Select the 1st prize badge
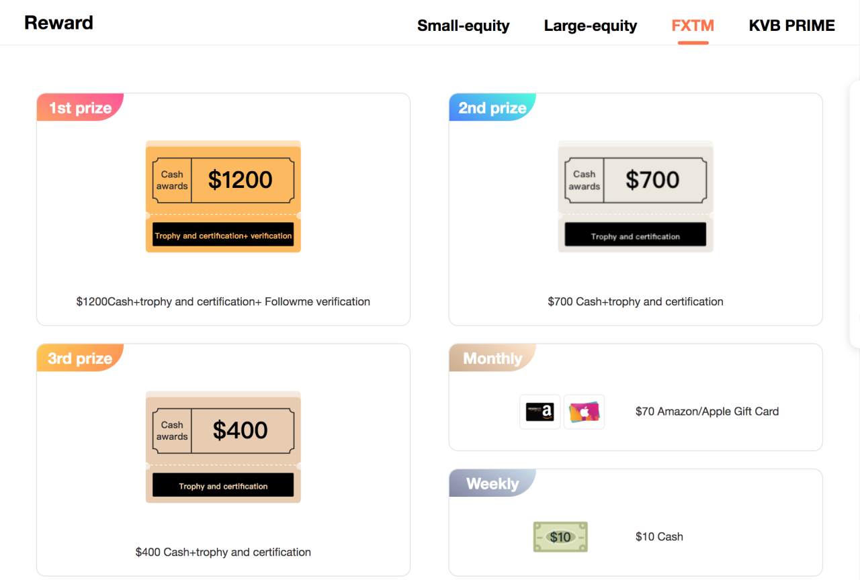This screenshot has height=580, width=860. (x=80, y=107)
